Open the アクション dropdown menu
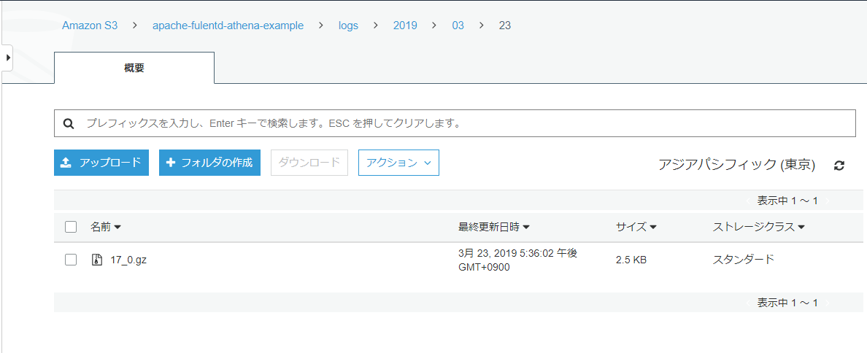The image size is (867, 353). (398, 163)
